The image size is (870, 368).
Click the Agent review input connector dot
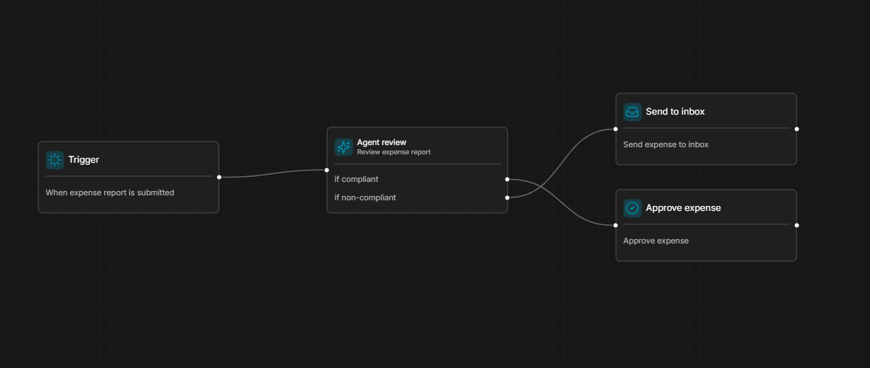pos(326,170)
